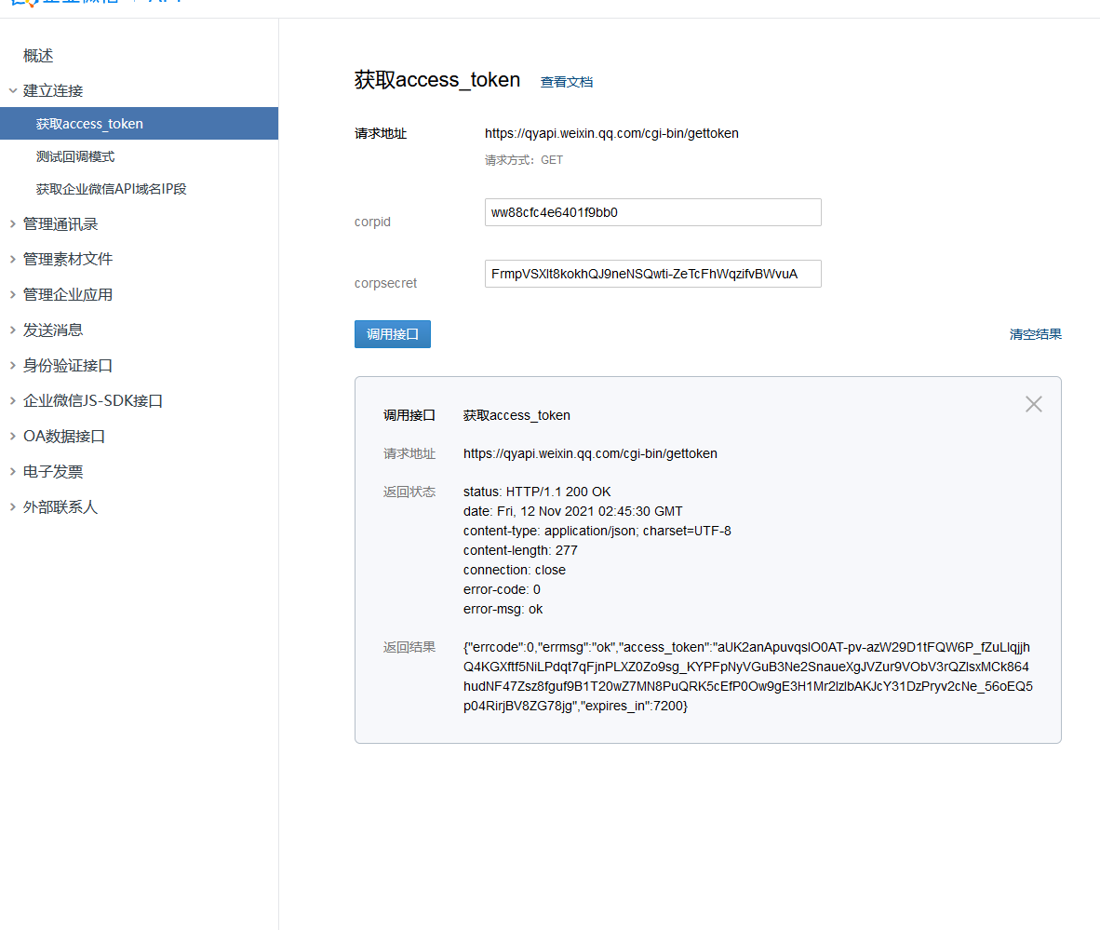Select 概述 in the sidebar
This screenshot has height=930, width=1100.
tap(38, 56)
